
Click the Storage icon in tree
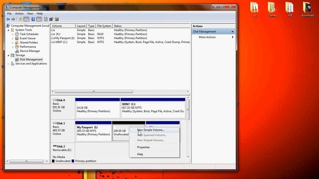[x=12, y=55]
